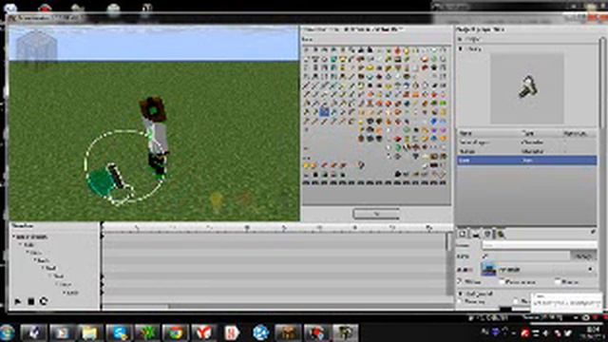
Task: Open the second properties tab icon below the library
Action: (x=475, y=235)
